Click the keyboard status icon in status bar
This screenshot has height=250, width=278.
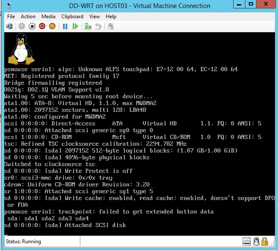tap(247, 242)
